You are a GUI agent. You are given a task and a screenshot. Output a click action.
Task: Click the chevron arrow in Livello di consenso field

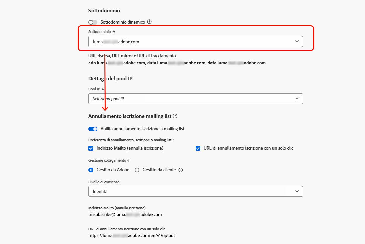tap(297, 191)
